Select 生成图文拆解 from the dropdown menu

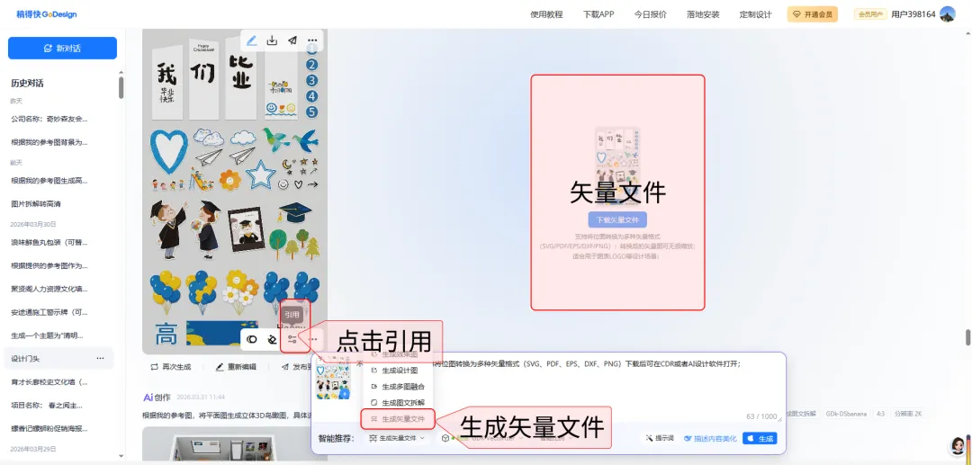pyautogui.click(x=399, y=402)
